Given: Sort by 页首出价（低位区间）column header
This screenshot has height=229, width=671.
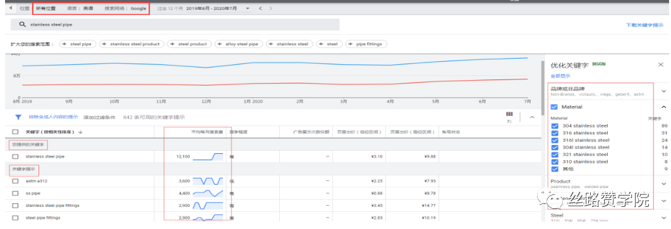Looking at the screenshot, I should coord(360,132).
